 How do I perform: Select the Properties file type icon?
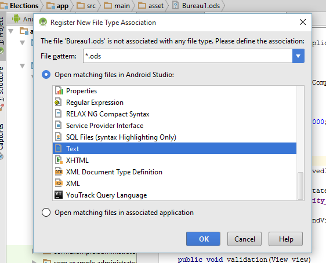pyautogui.click(x=59, y=91)
